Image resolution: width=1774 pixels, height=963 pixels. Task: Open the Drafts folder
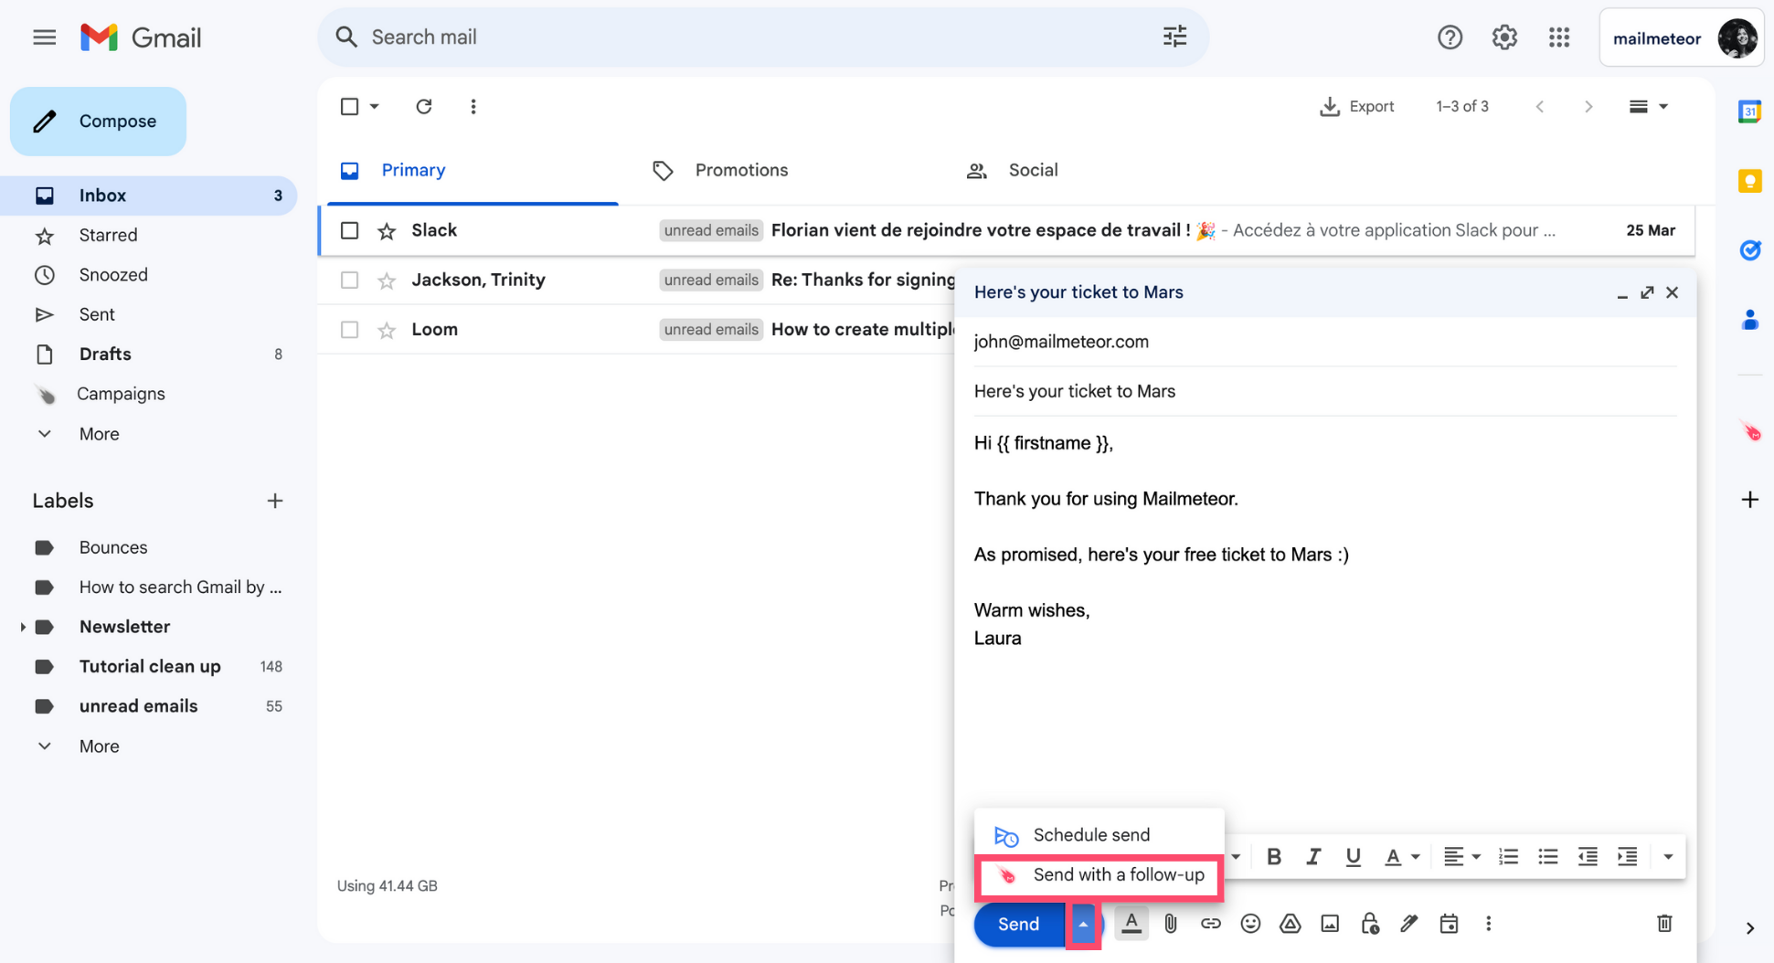pyautogui.click(x=104, y=355)
